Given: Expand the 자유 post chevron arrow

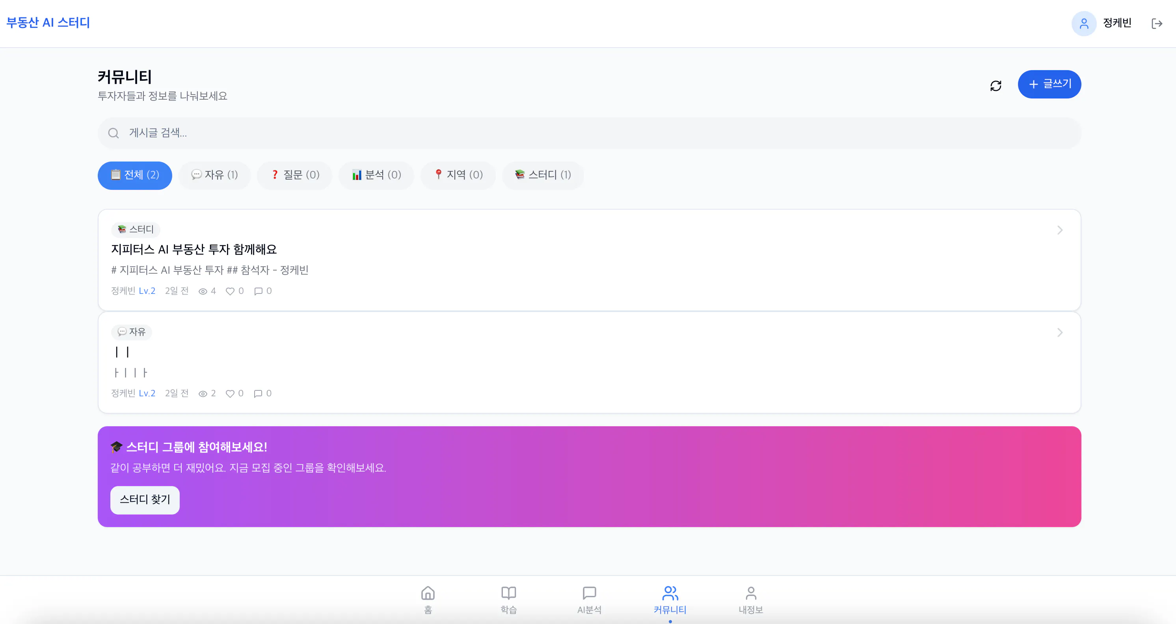Looking at the screenshot, I should click(1060, 332).
